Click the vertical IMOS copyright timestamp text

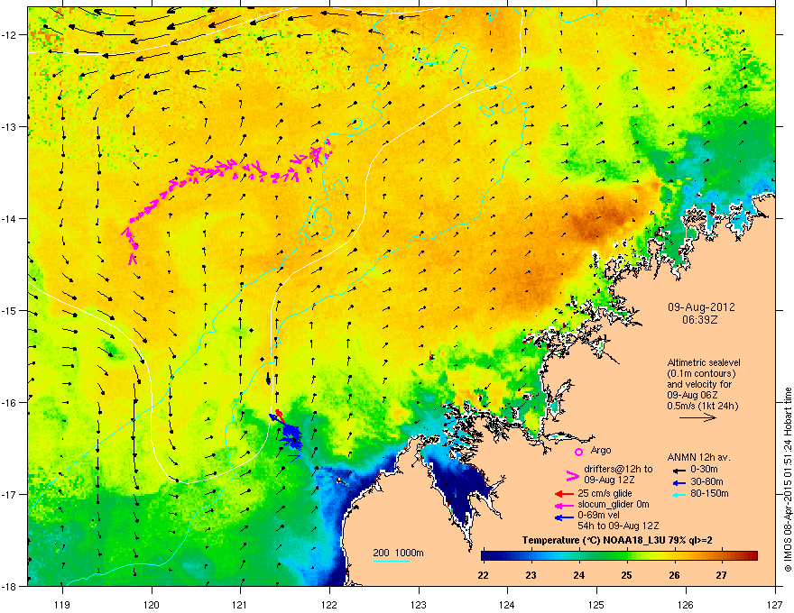(788, 480)
